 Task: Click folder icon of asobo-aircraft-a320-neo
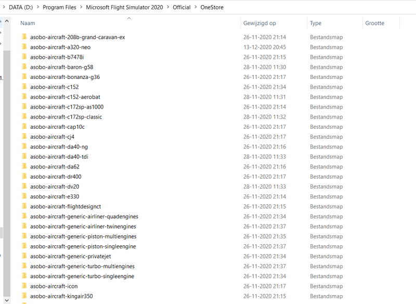tap(24, 47)
